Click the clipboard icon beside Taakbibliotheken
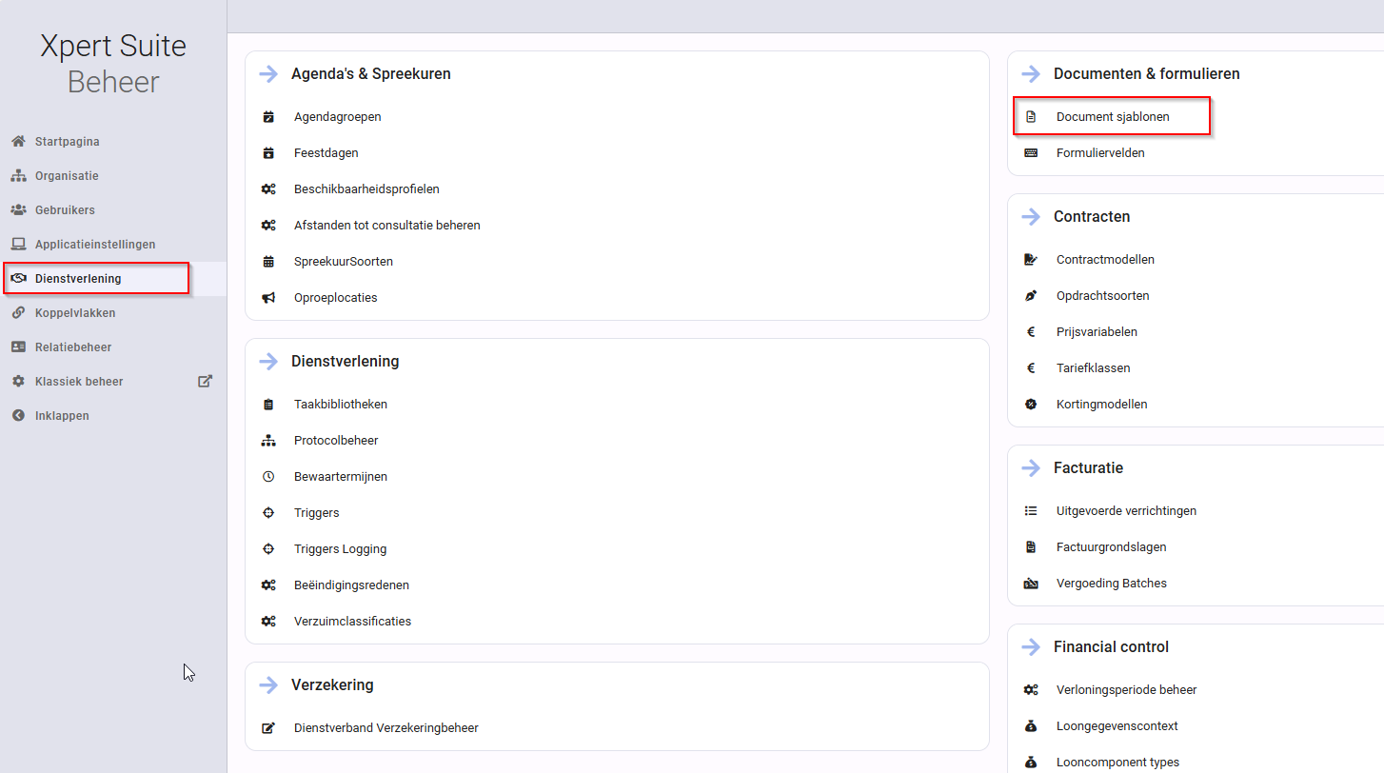Image resolution: width=1384 pixels, height=773 pixels. (268, 404)
